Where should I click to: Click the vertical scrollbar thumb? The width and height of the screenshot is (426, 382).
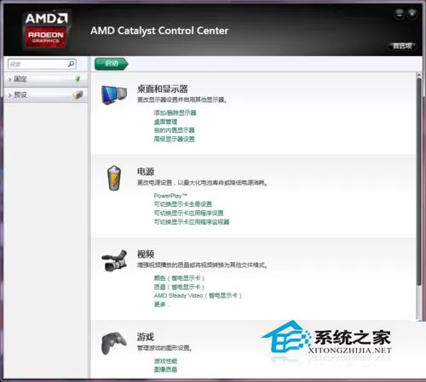[419, 181]
